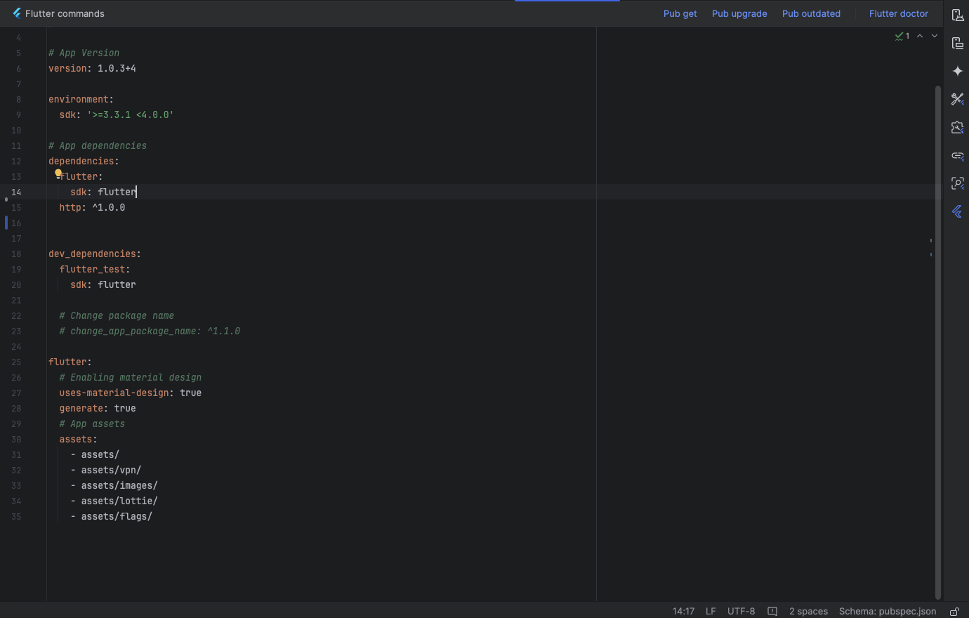Toggle the read-only lock icon
969x618 pixels.
point(954,612)
